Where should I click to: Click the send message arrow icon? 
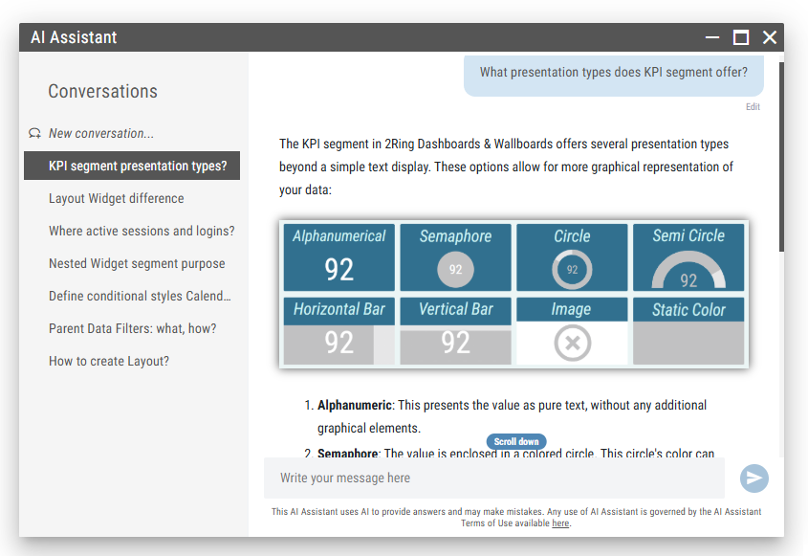pos(753,478)
